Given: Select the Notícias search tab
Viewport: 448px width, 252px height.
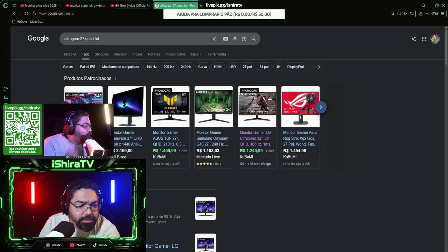Looking at the screenshot, I should (154, 54).
